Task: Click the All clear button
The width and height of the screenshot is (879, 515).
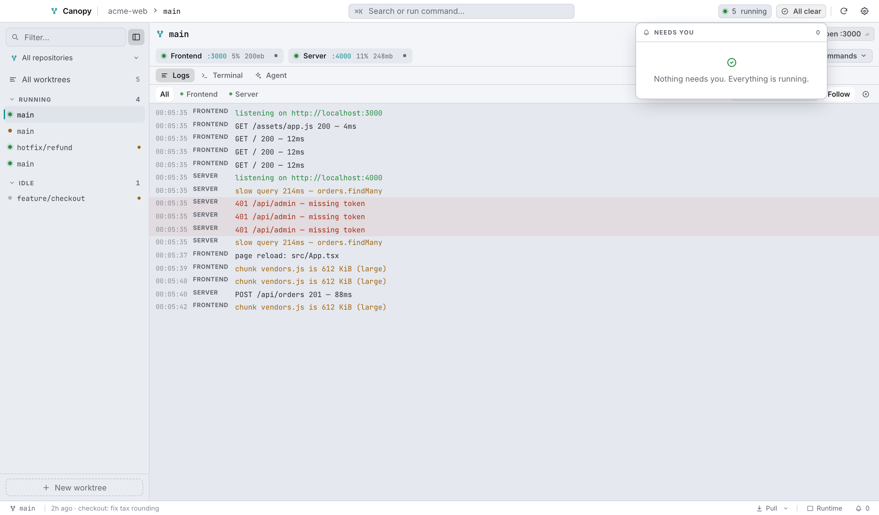Action: point(801,11)
